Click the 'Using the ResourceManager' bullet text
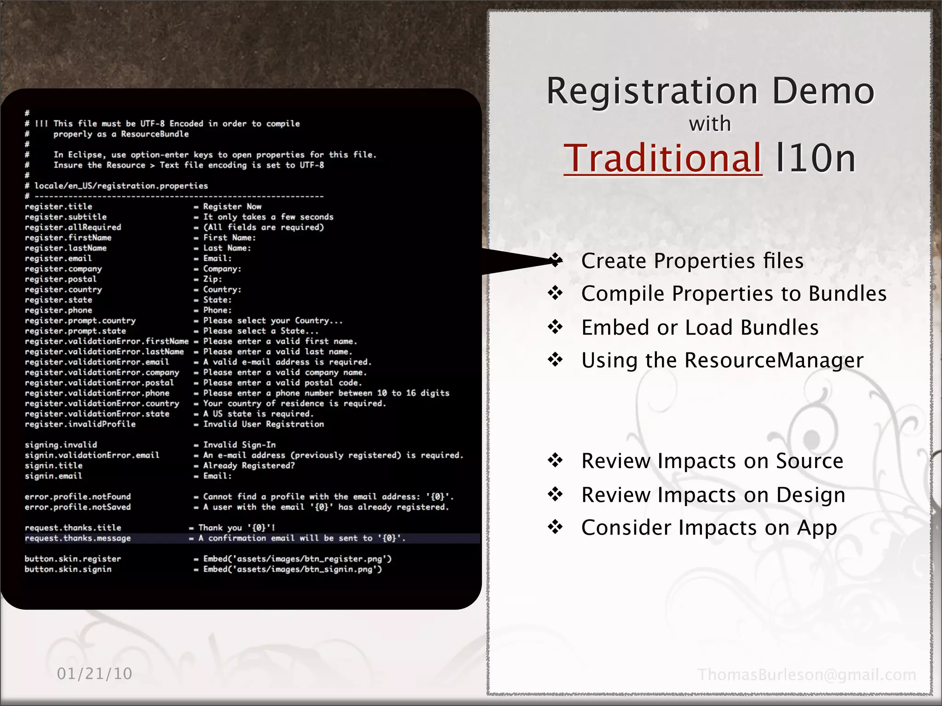The width and height of the screenshot is (942, 706). coord(722,360)
